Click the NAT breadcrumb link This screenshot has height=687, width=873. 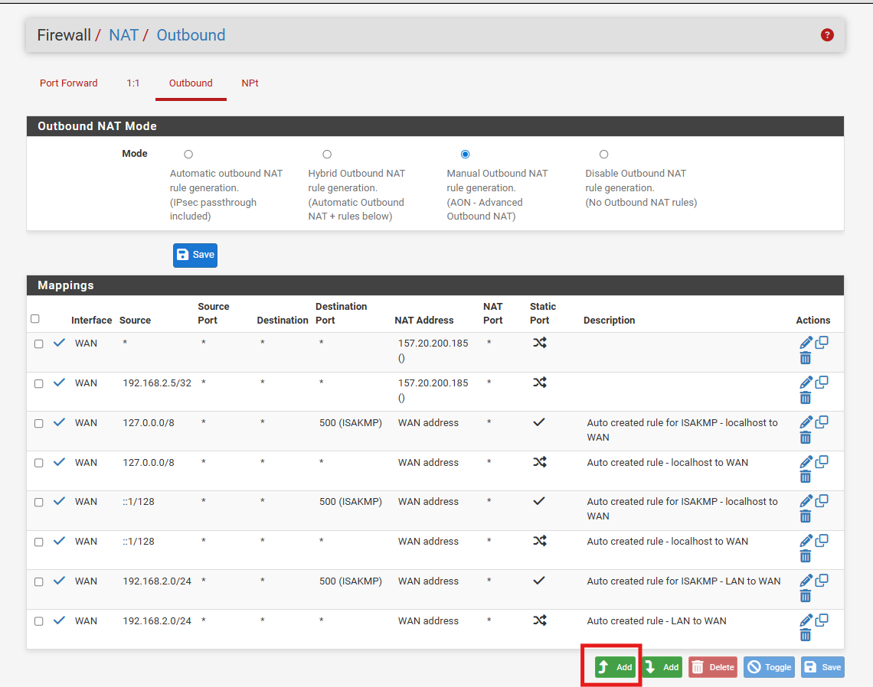click(123, 35)
